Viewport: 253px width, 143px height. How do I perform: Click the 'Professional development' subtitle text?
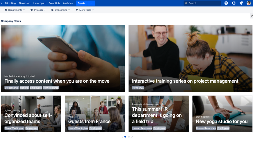click(x=146, y=104)
